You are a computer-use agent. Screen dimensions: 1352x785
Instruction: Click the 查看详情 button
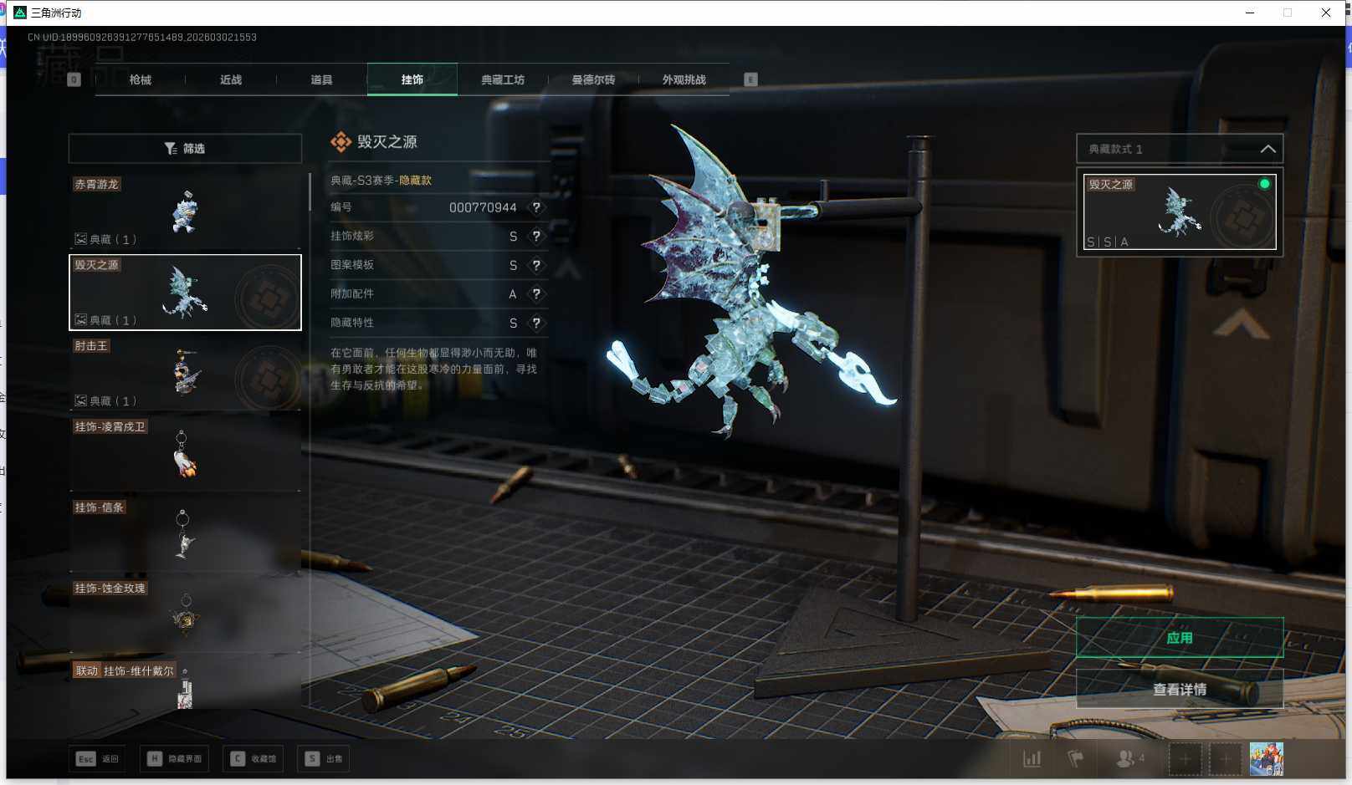pos(1179,689)
